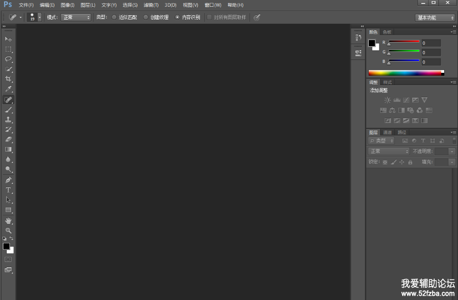Select the Eraser tool
Viewport: 458px width, 300px height.
click(8, 140)
